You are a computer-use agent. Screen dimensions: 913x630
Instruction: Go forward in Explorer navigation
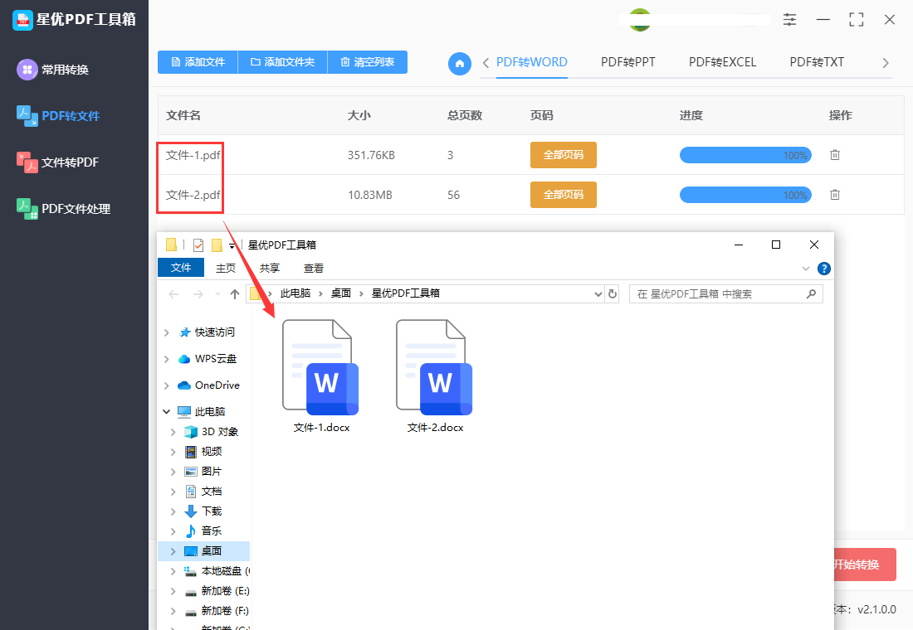tap(198, 294)
